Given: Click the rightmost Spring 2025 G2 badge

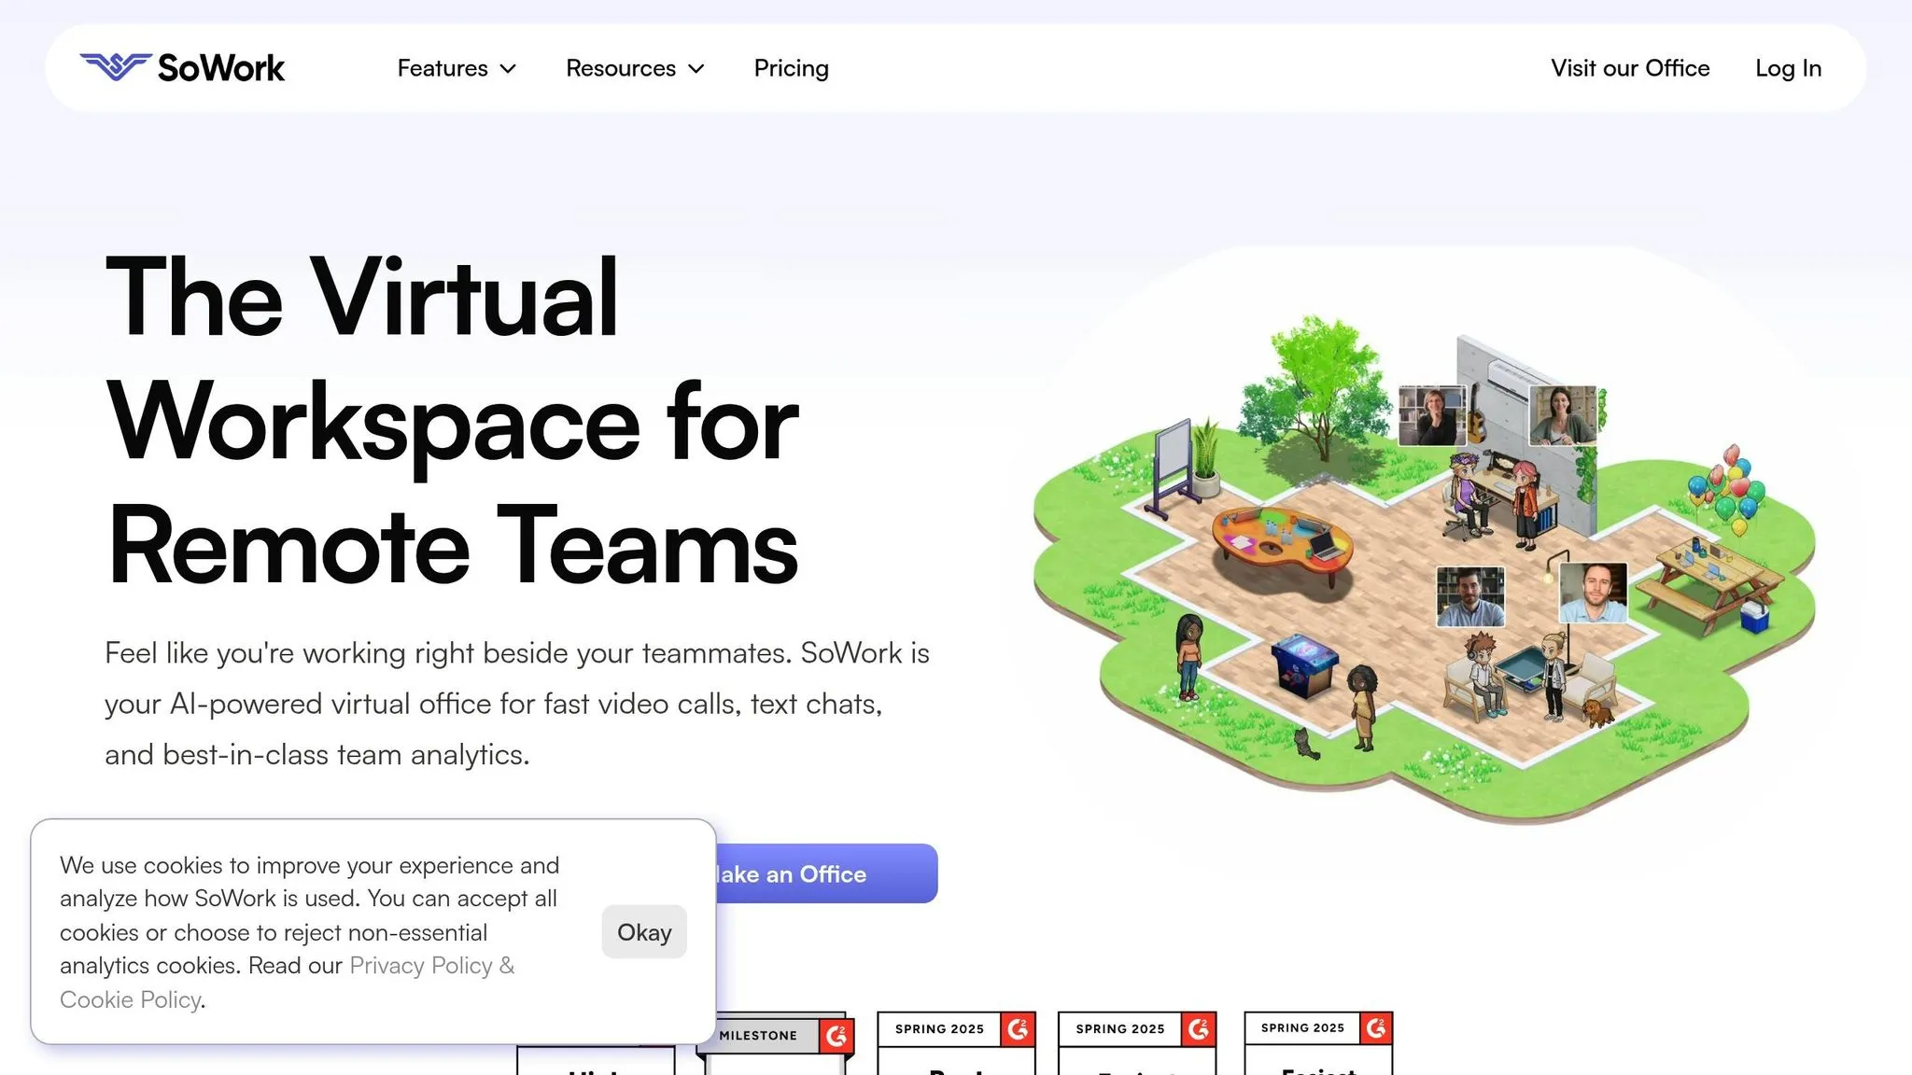Looking at the screenshot, I should coord(1317,1042).
